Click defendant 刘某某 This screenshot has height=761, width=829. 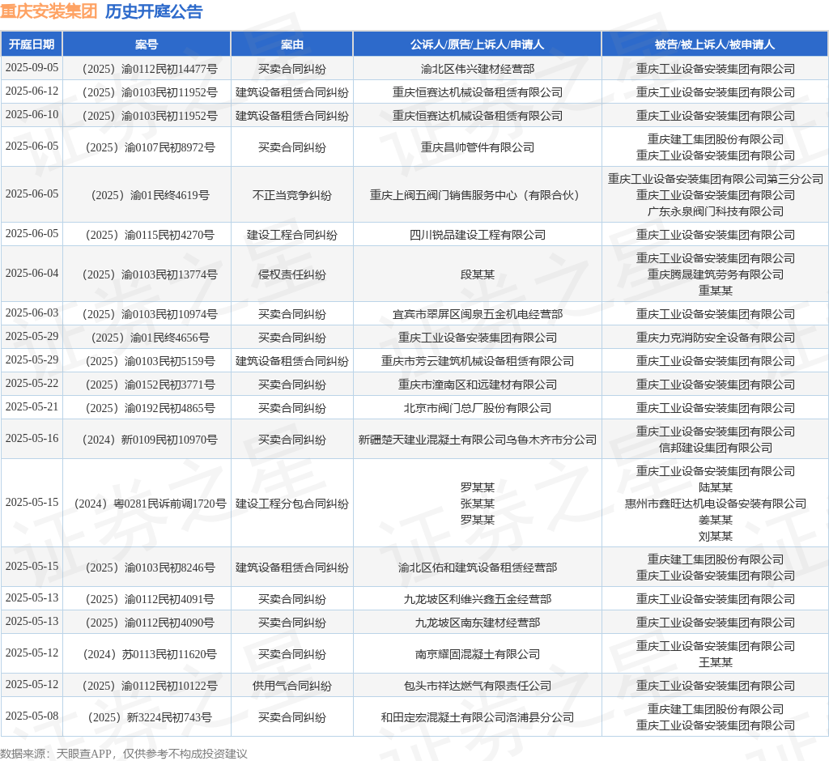click(x=716, y=536)
